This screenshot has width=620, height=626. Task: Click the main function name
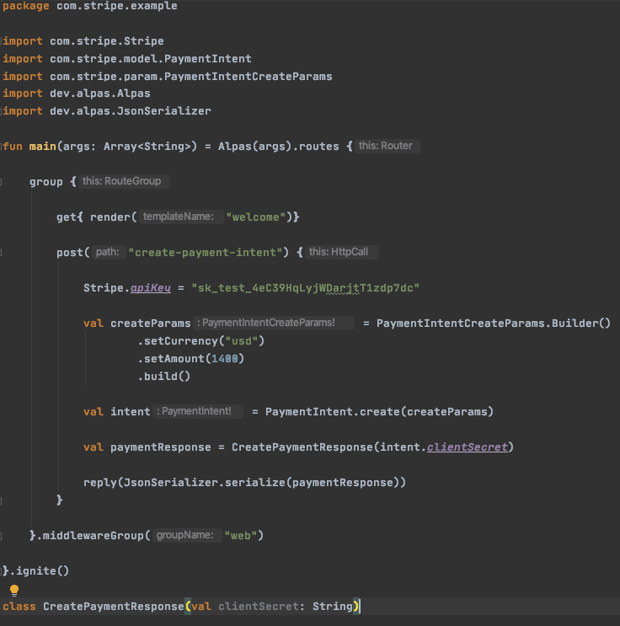[43, 146]
